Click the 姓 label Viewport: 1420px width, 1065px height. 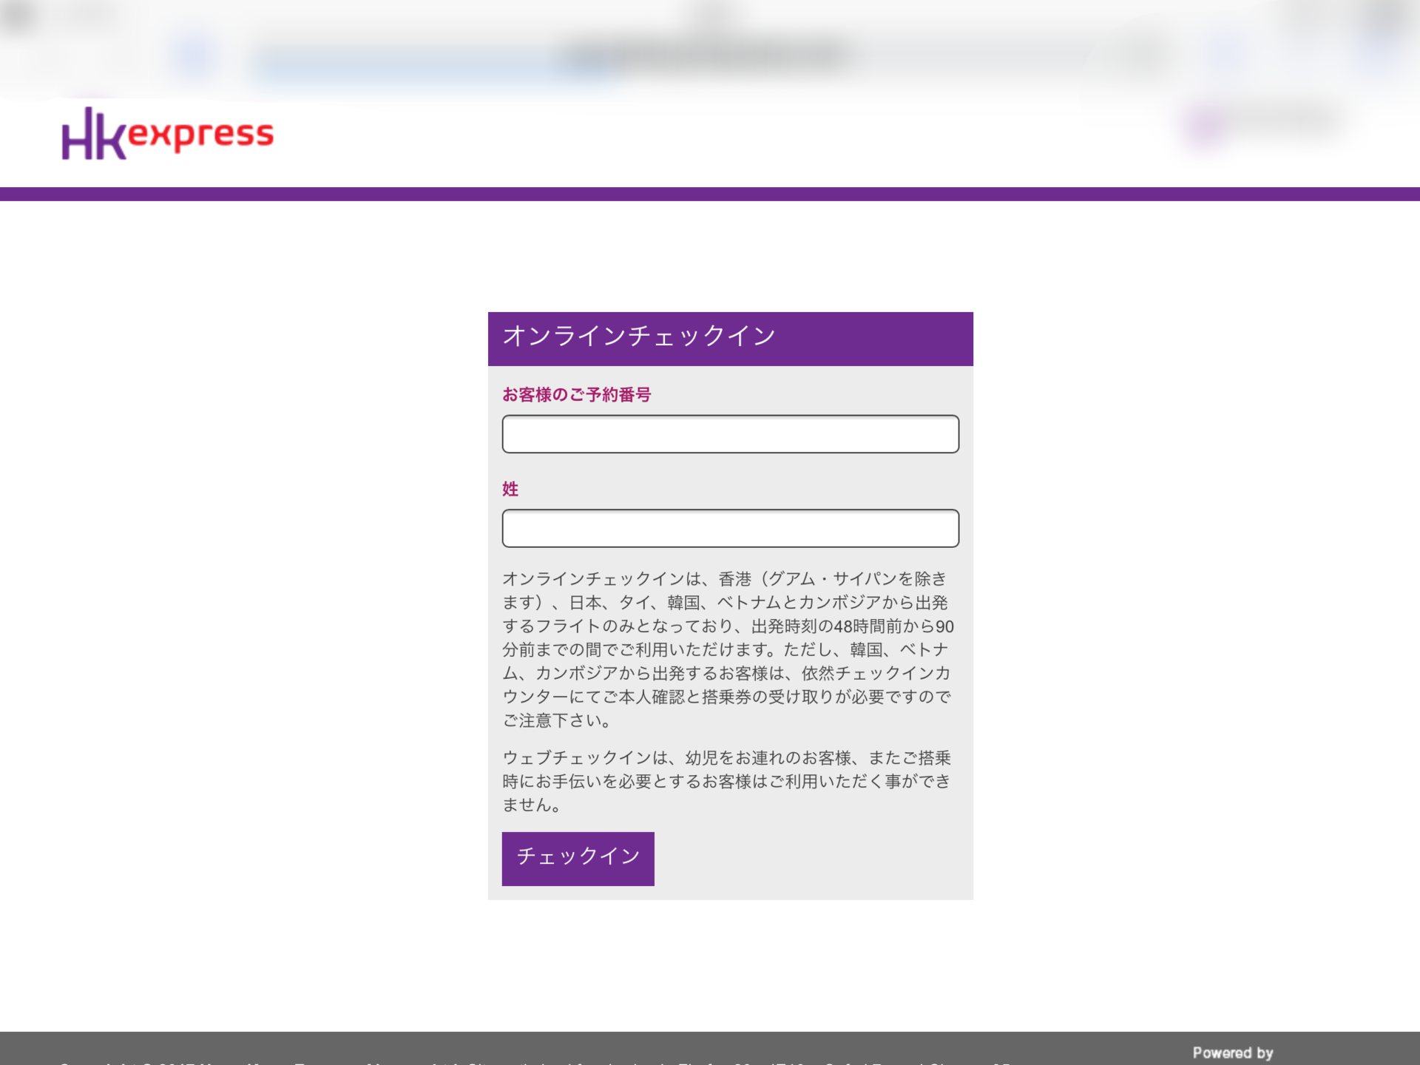coord(510,489)
